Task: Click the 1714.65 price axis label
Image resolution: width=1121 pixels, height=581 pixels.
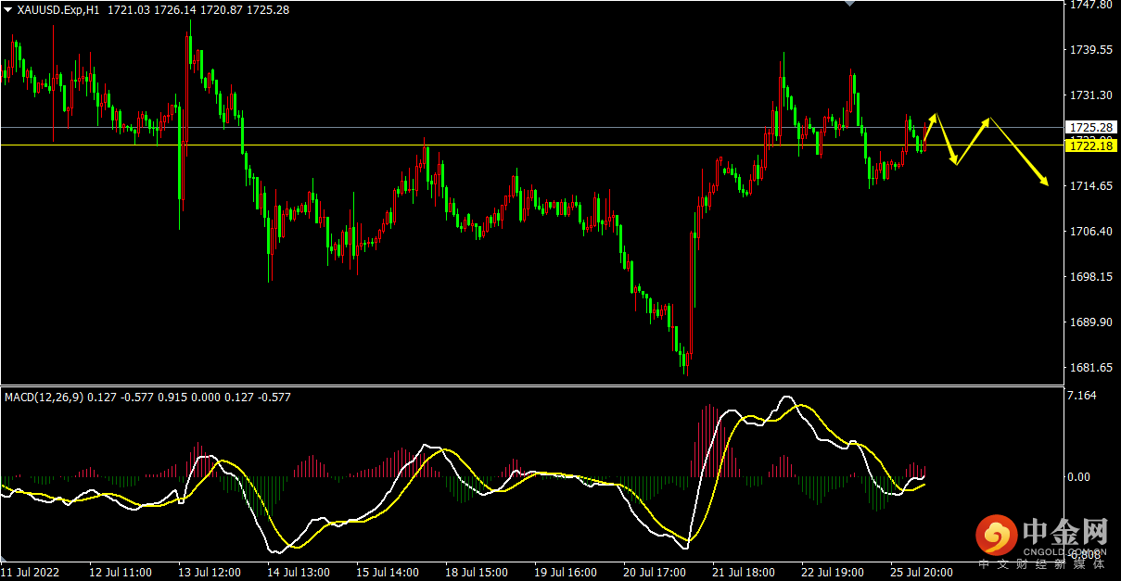Action: [x=1090, y=186]
